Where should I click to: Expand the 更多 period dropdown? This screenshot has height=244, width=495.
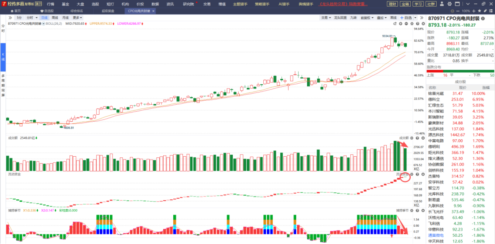click(77, 18)
